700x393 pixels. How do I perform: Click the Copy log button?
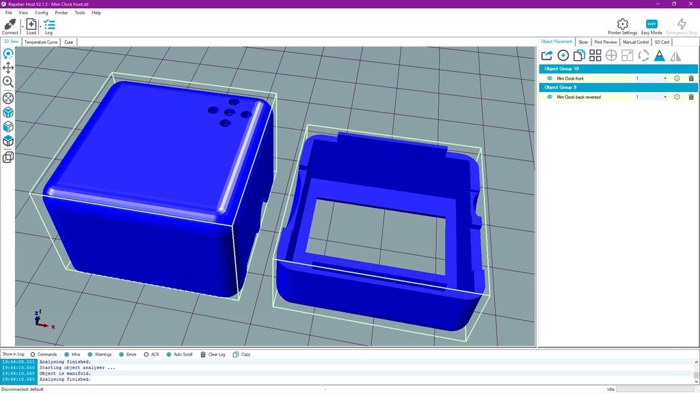click(242, 354)
